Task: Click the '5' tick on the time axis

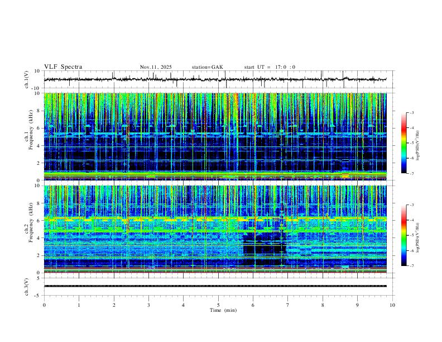Action: click(x=218, y=305)
